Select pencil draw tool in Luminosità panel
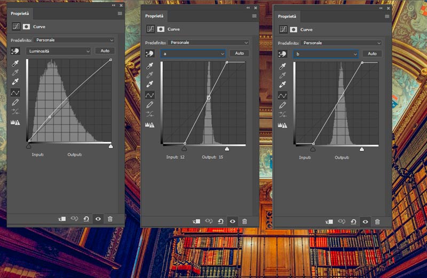This screenshot has height=278, width=427. click(15, 102)
